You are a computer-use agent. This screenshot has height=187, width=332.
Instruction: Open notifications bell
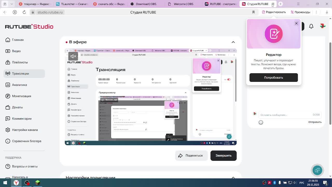tap(311, 26)
